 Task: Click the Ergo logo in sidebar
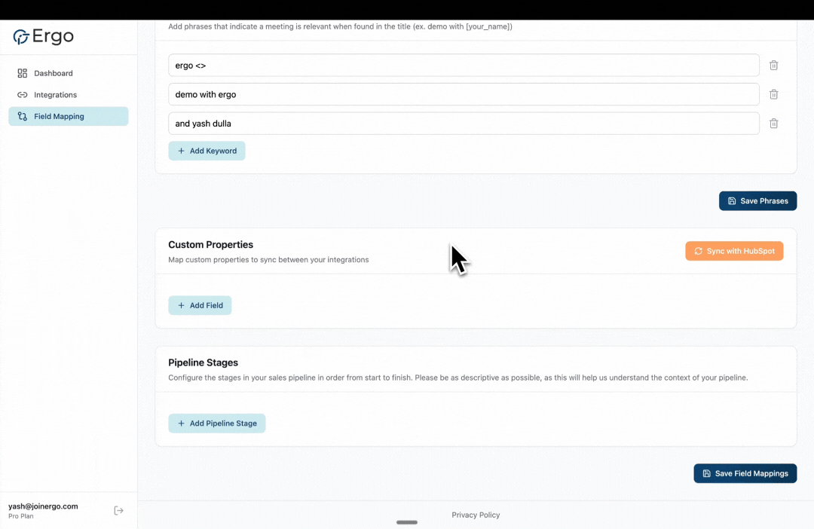(x=43, y=37)
